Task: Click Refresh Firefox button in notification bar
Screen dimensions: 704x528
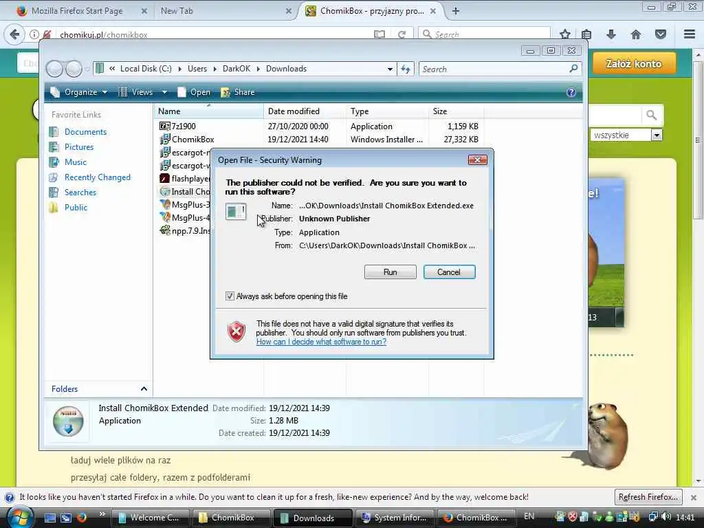Action: pyautogui.click(x=648, y=498)
